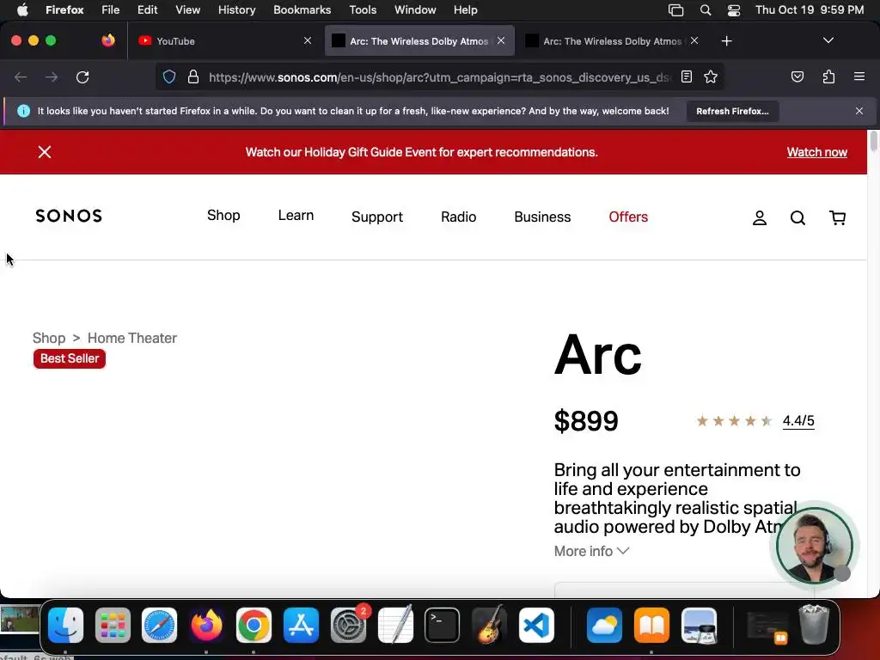Viewport: 880px width, 660px height.
Task: Go forward with the forward arrow
Action: tap(51, 76)
